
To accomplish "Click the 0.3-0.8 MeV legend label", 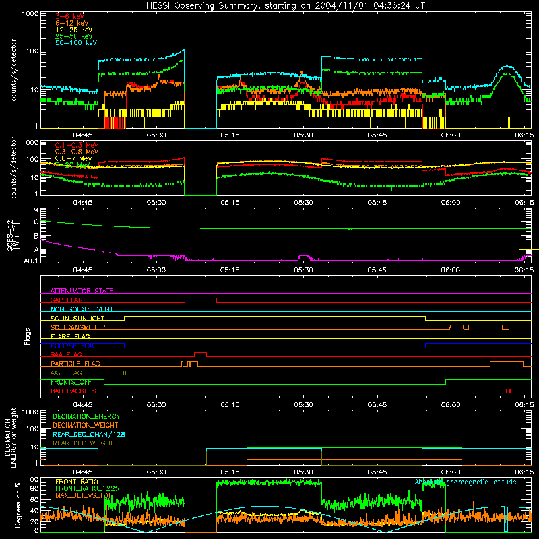I will click(x=77, y=152).
